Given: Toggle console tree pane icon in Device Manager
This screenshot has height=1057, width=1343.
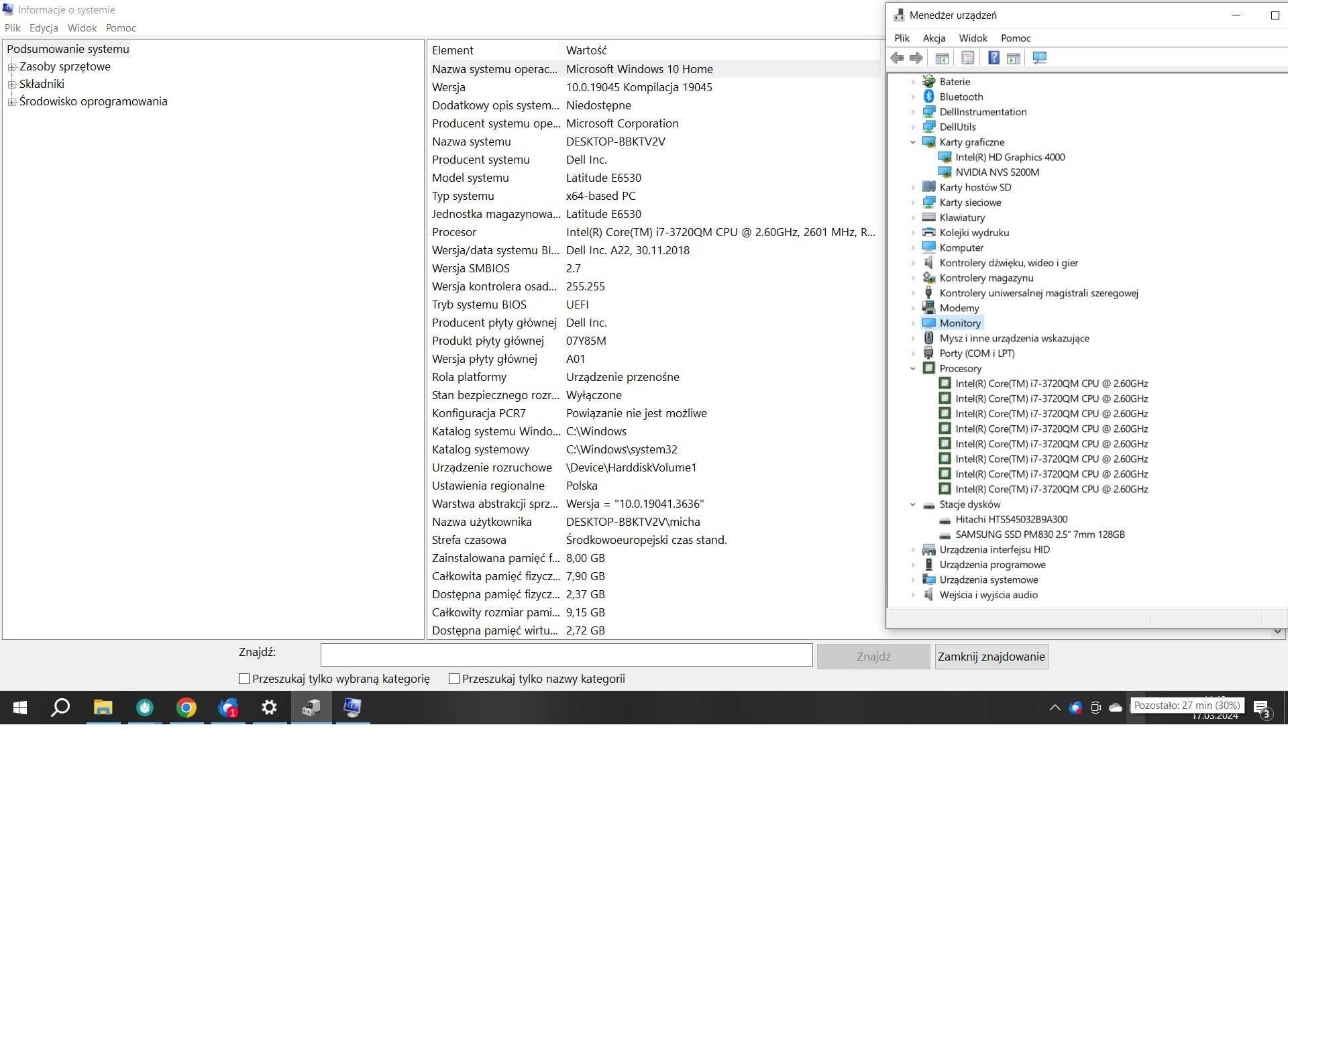Looking at the screenshot, I should click(x=942, y=58).
